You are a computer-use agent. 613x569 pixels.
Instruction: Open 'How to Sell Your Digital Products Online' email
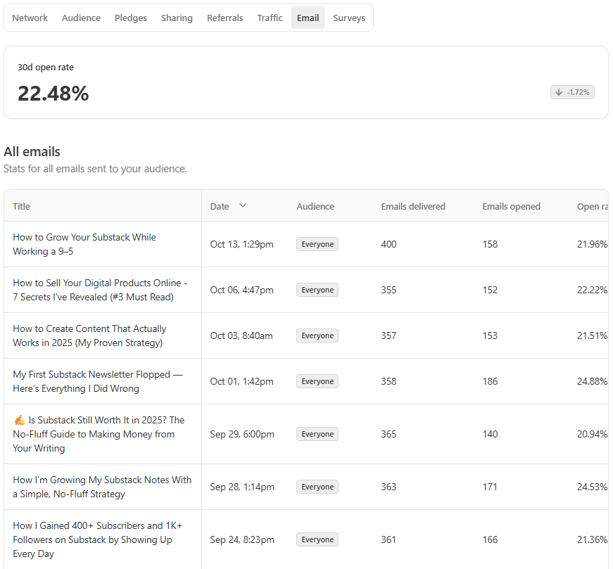click(x=100, y=290)
